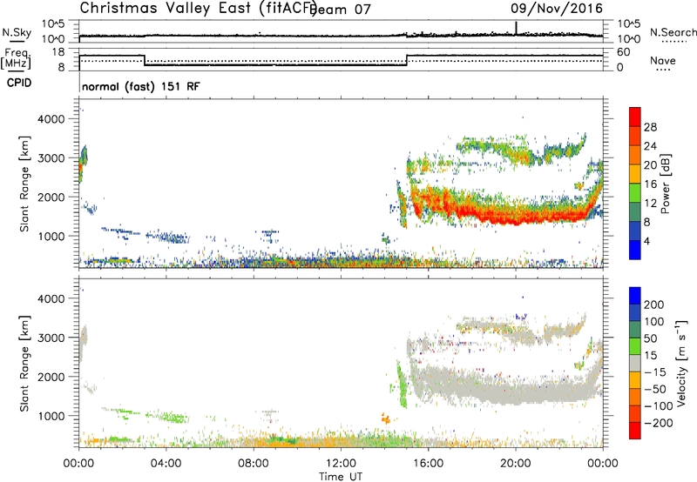The width and height of the screenshot is (697, 482).
Task: Select the Freq. [MHz] axis label
Action: [x=16, y=58]
